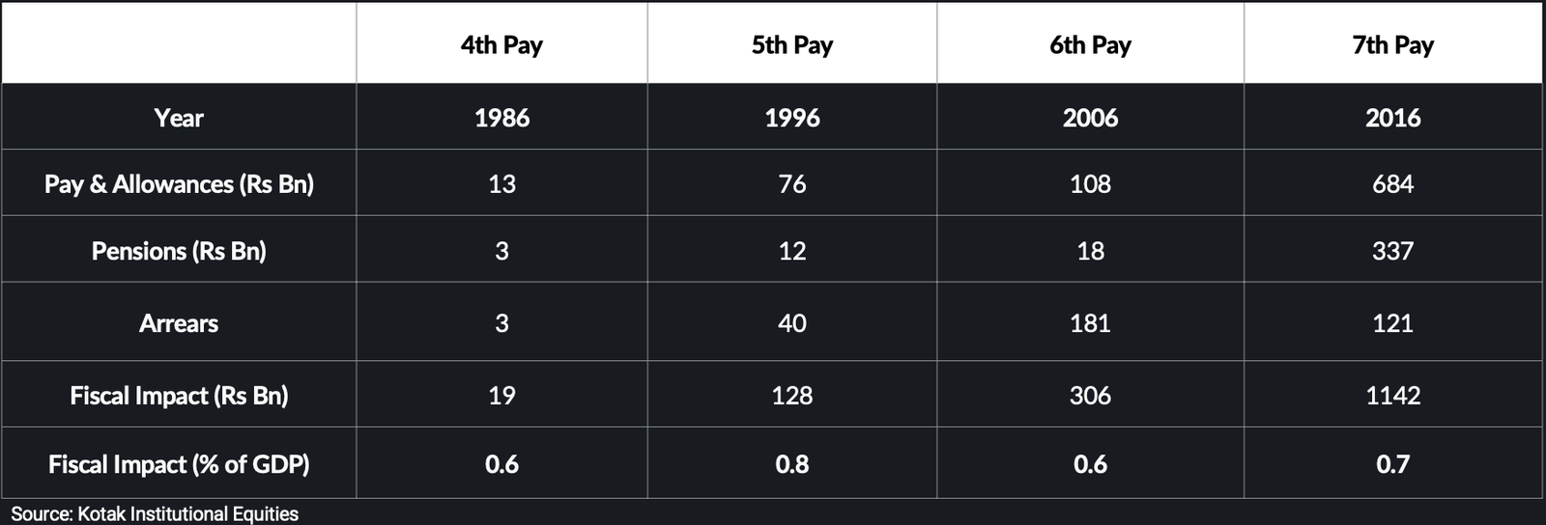
Task: Click the Fiscal Impact (Rs Bn) row label
Action: click(179, 396)
